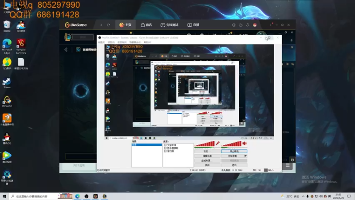Open OBS 设定(S) menu
The width and height of the screenshot is (355, 200).
[111, 42]
